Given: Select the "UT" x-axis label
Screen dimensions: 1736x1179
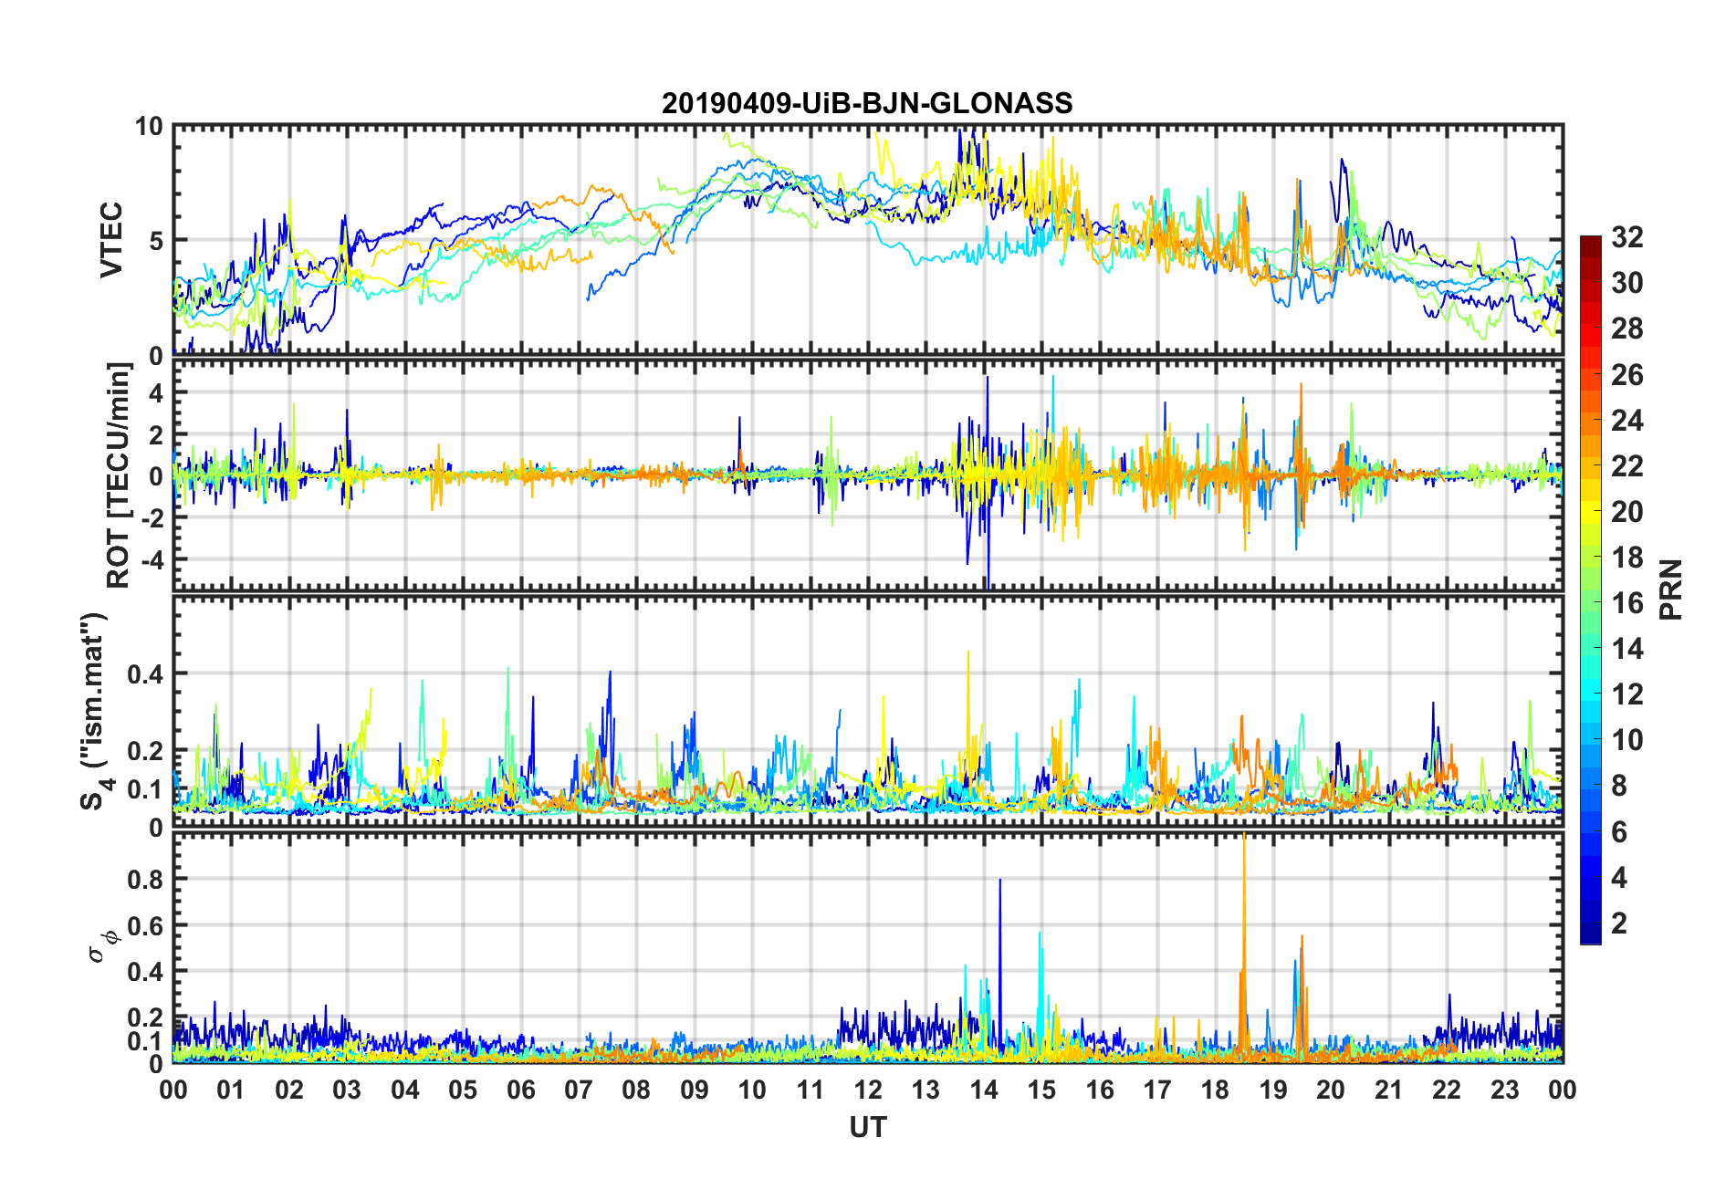Looking at the screenshot, I should click(x=868, y=1128).
